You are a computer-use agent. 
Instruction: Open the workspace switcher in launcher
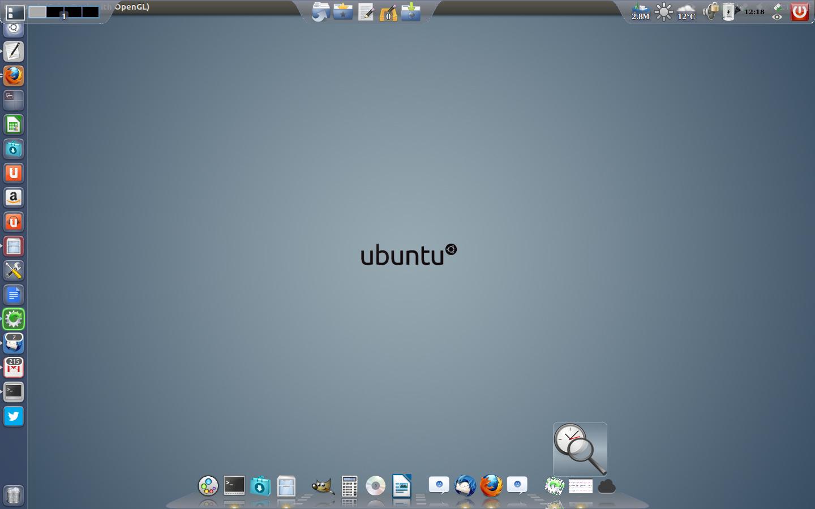tap(14, 100)
